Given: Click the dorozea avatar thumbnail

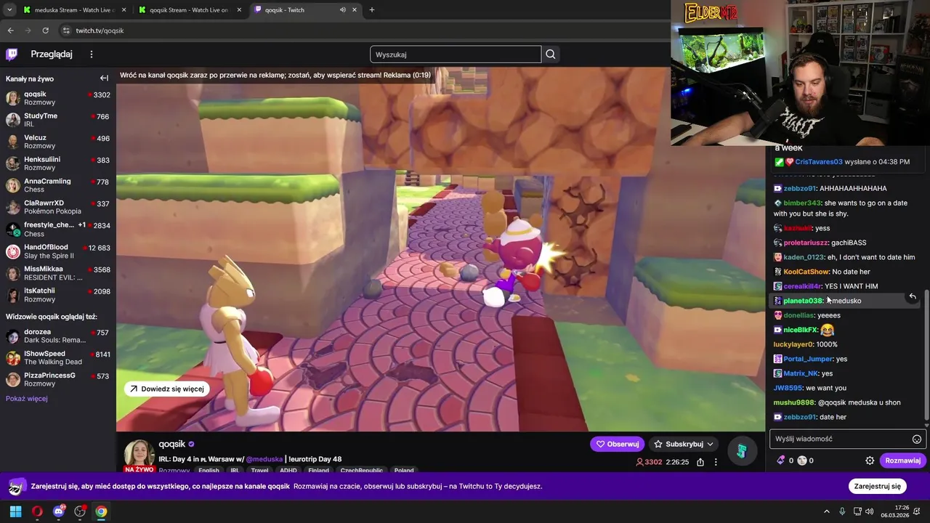Looking at the screenshot, I should [x=13, y=336].
